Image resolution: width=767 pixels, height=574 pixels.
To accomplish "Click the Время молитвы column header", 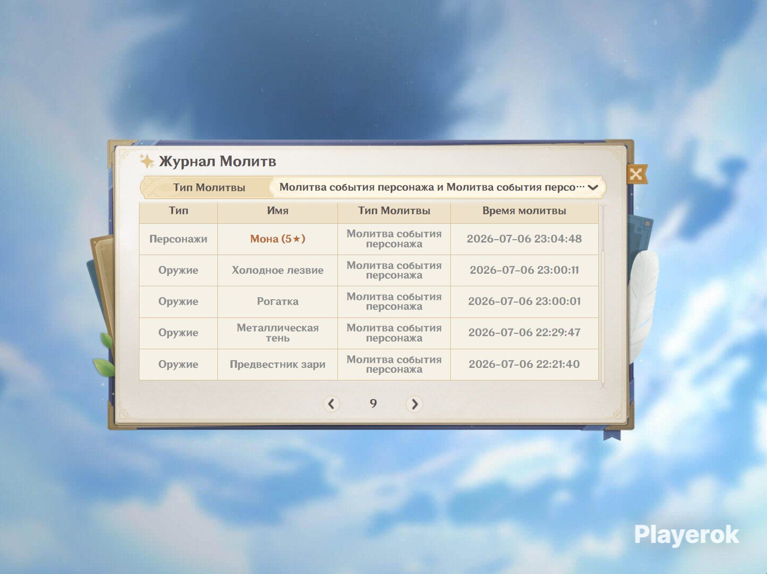I will coord(524,211).
